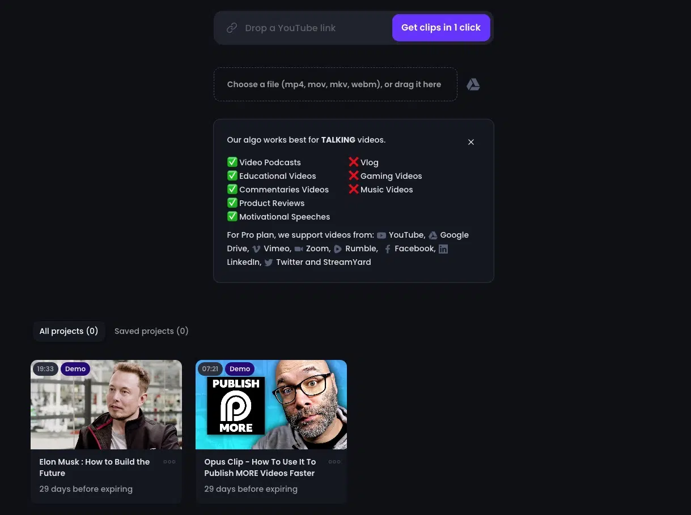Click the Facebook icon in supported sources
This screenshot has height=515, width=691.
click(x=388, y=249)
